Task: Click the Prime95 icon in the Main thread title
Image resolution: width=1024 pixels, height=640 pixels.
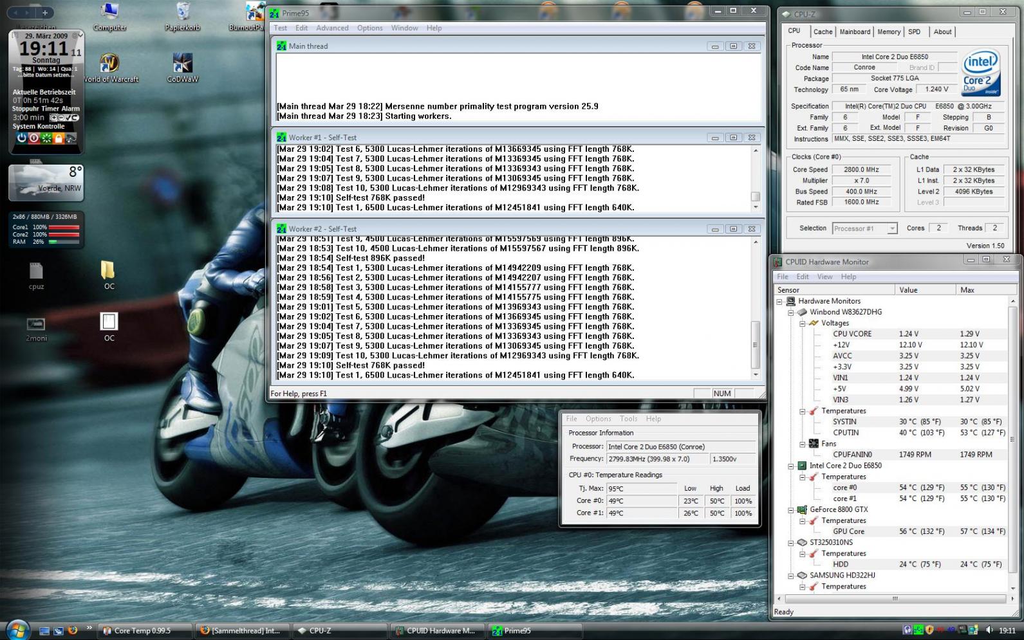Action: (281, 46)
